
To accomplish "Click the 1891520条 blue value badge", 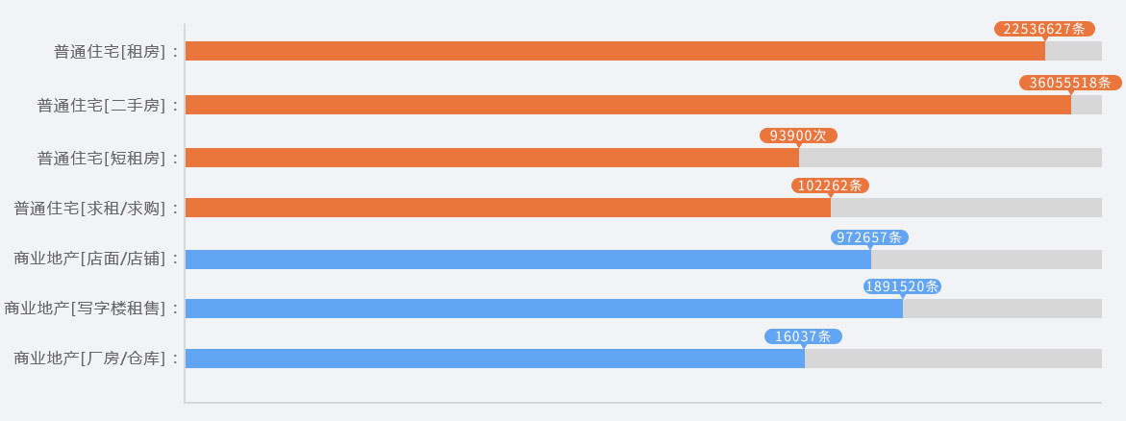I will pyautogui.click(x=902, y=286).
